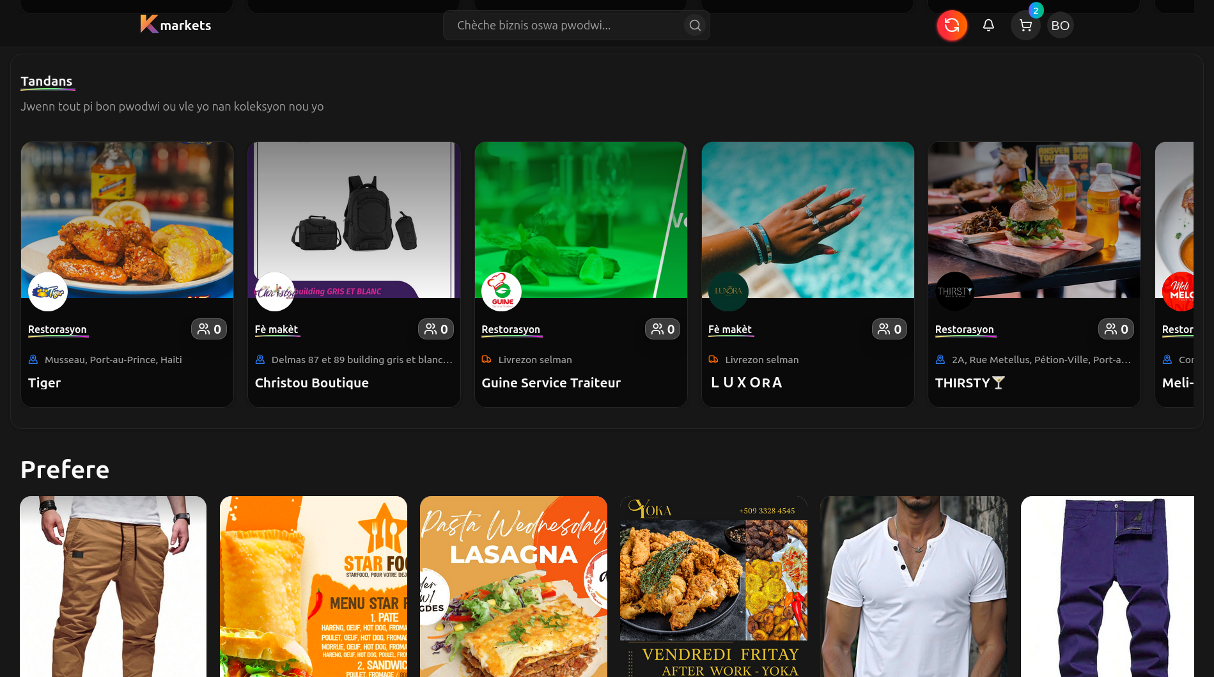Click location pin icon beside Musseau address
This screenshot has width=1214, height=677.
click(33, 360)
